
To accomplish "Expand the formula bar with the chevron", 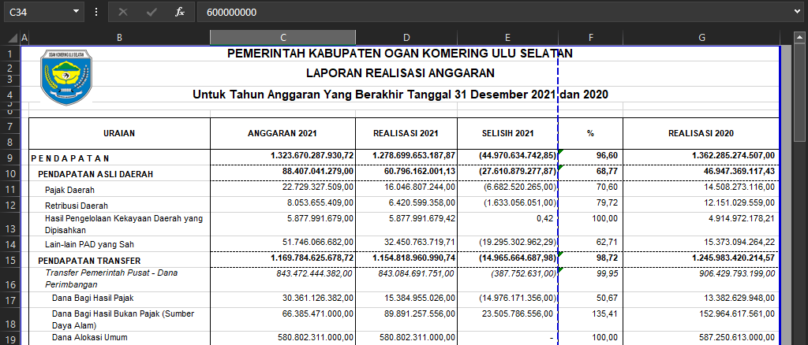I will click(x=796, y=12).
